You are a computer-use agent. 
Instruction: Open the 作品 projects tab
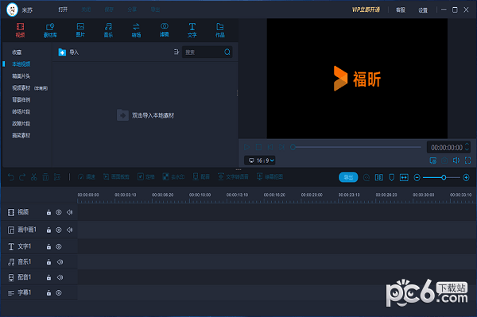[x=220, y=30]
